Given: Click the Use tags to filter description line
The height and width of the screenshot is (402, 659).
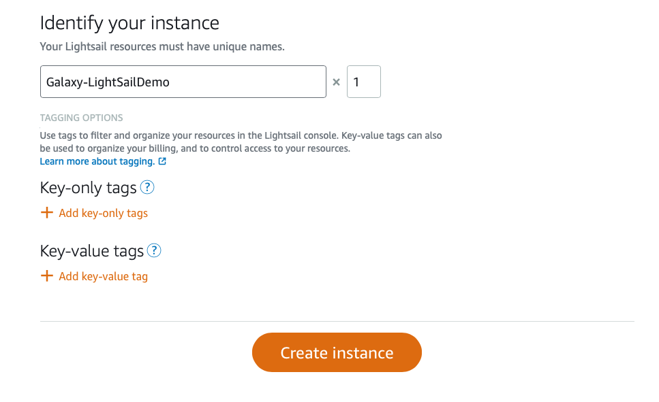Looking at the screenshot, I should pyautogui.click(x=241, y=135).
